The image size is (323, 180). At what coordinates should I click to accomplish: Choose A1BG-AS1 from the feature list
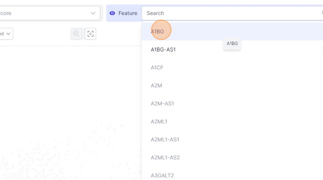(163, 49)
